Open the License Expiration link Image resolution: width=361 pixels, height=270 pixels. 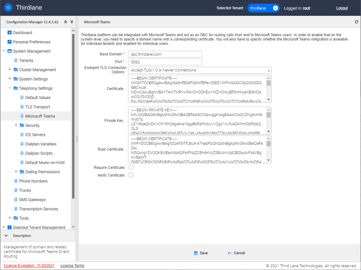tap(29, 266)
